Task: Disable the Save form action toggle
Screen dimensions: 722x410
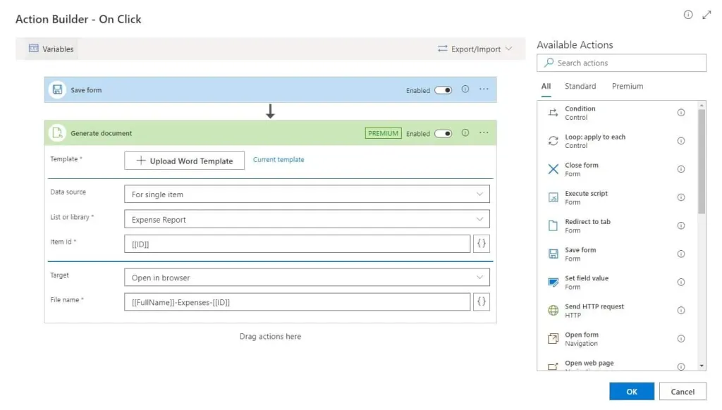Action: click(x=443, y=90)
